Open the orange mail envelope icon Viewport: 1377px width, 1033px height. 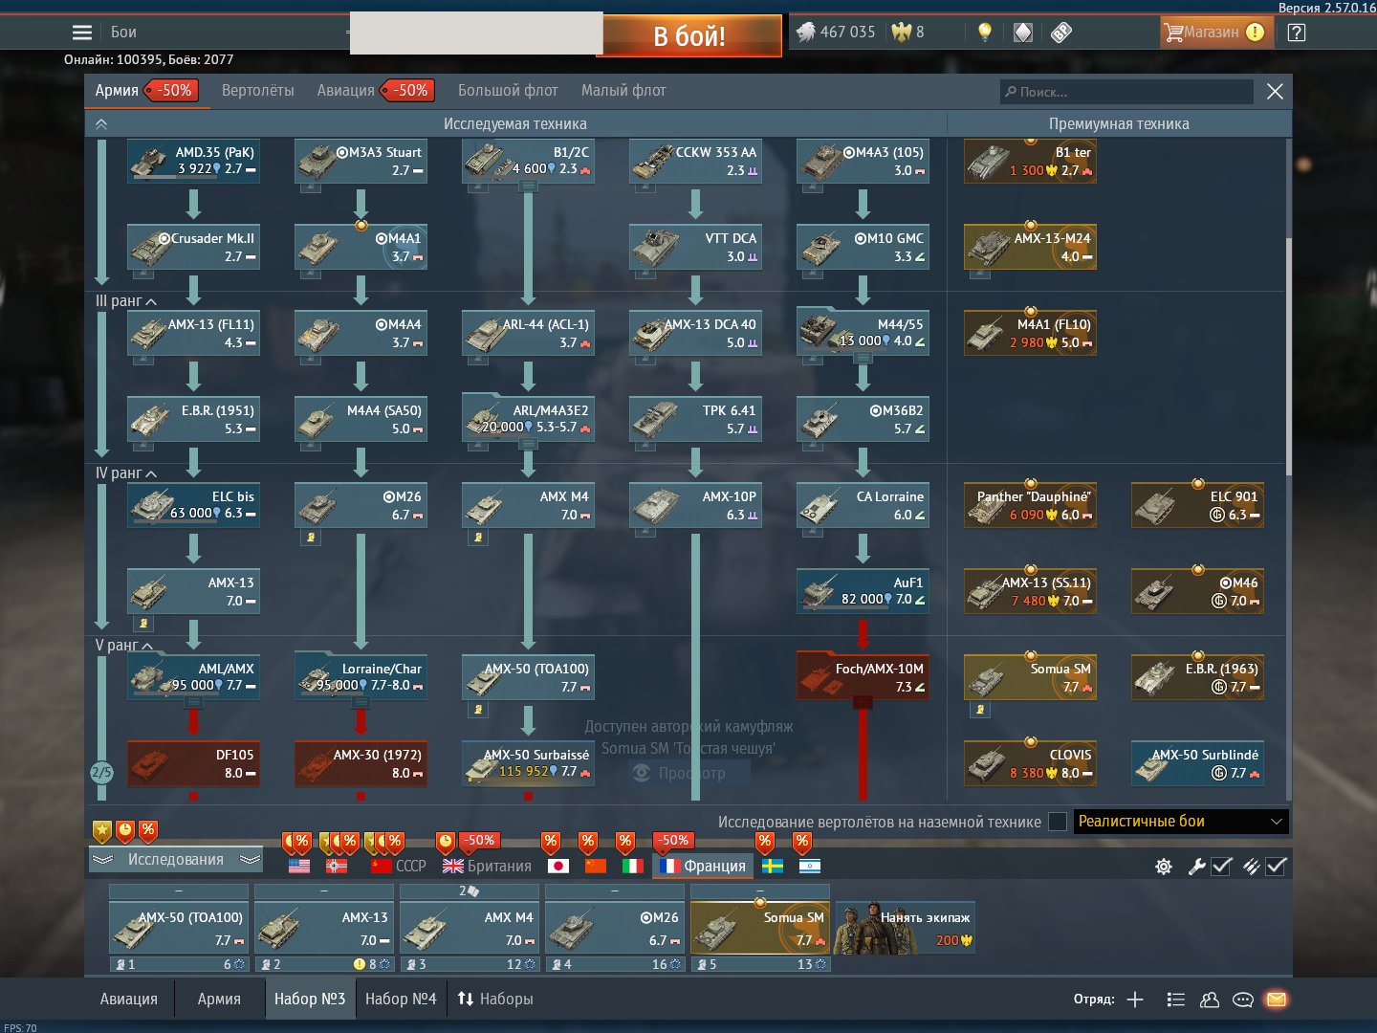(x=1277, y=1000)
